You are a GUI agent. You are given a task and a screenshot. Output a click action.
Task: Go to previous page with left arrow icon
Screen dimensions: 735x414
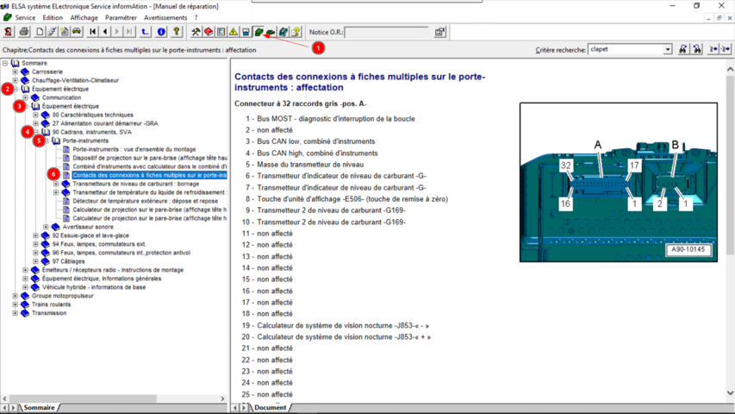pos(105,32)
